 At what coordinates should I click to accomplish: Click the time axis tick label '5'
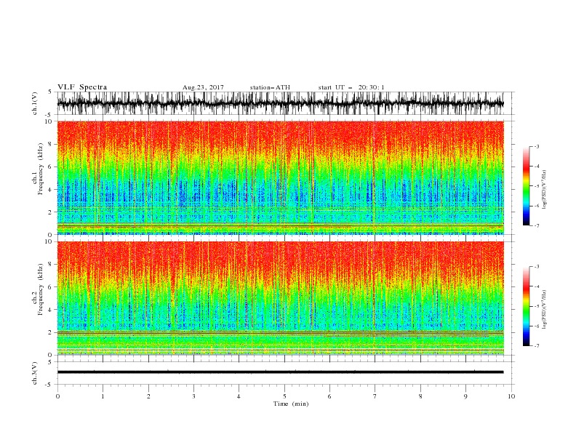284,396
